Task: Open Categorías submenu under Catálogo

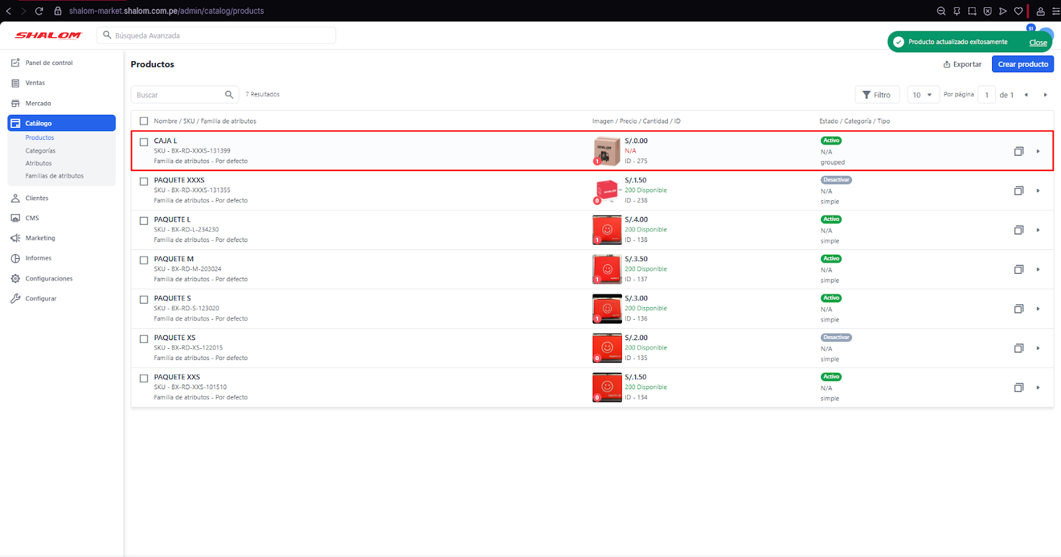Action: pyautogui.click(x=40, y=151)
